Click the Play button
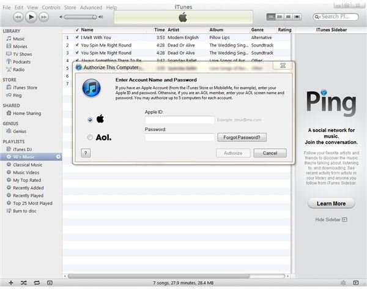Viewport: 367px width, 289px height. tap(31, 17)
